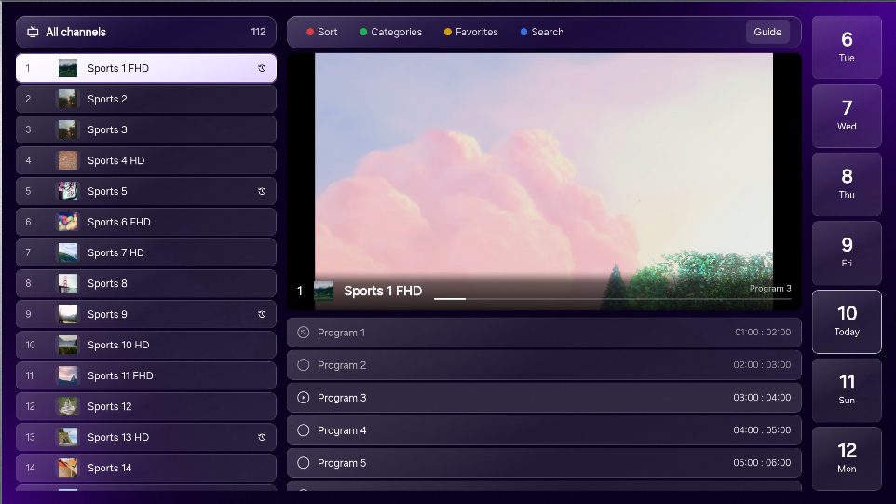The width and height of the screenshot is (896, 504).
Task: Switch to Friday the 9th
Action: (x=847, y=253)
